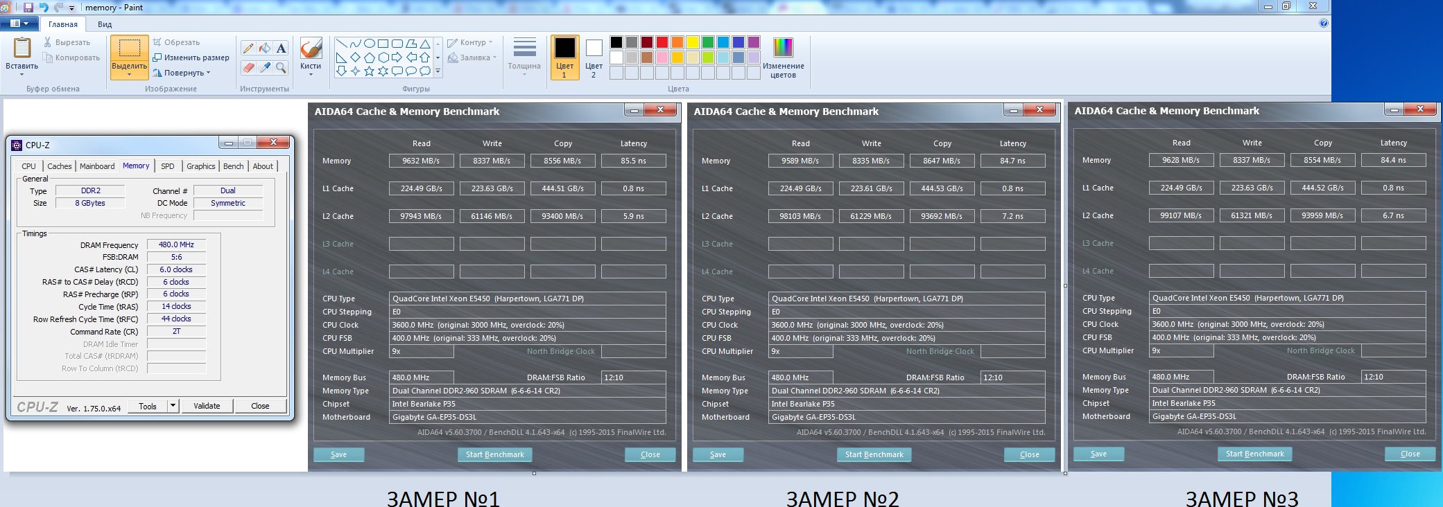Open the Paint file menu button

[19, 24]
